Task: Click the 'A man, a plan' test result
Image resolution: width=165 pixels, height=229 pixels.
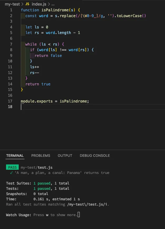Action: pos(59,173)
